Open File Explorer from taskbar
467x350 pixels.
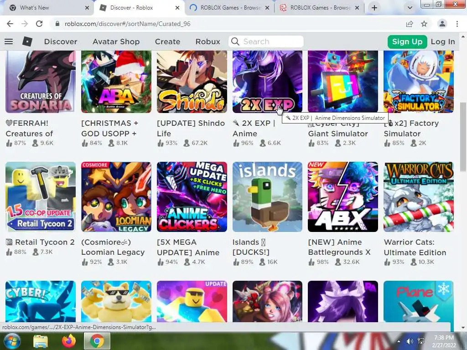click(41, 341)
